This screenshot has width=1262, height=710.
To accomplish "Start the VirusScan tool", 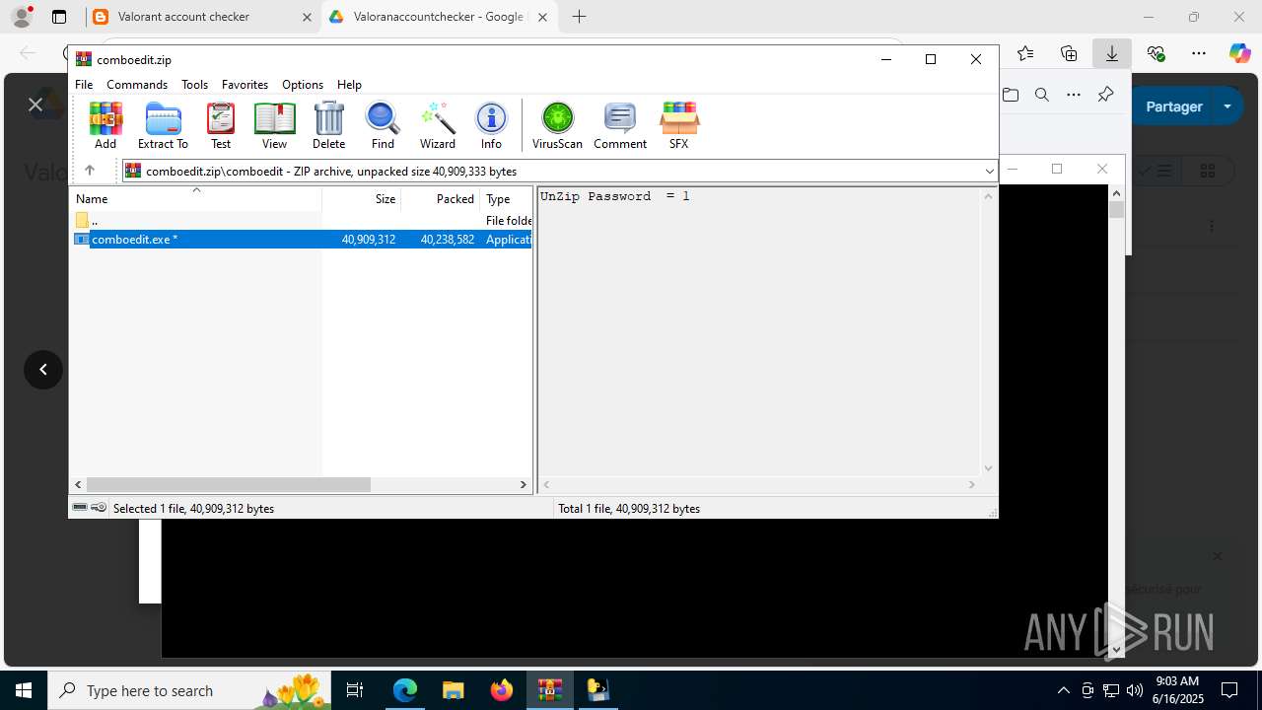I will (557, 125).
